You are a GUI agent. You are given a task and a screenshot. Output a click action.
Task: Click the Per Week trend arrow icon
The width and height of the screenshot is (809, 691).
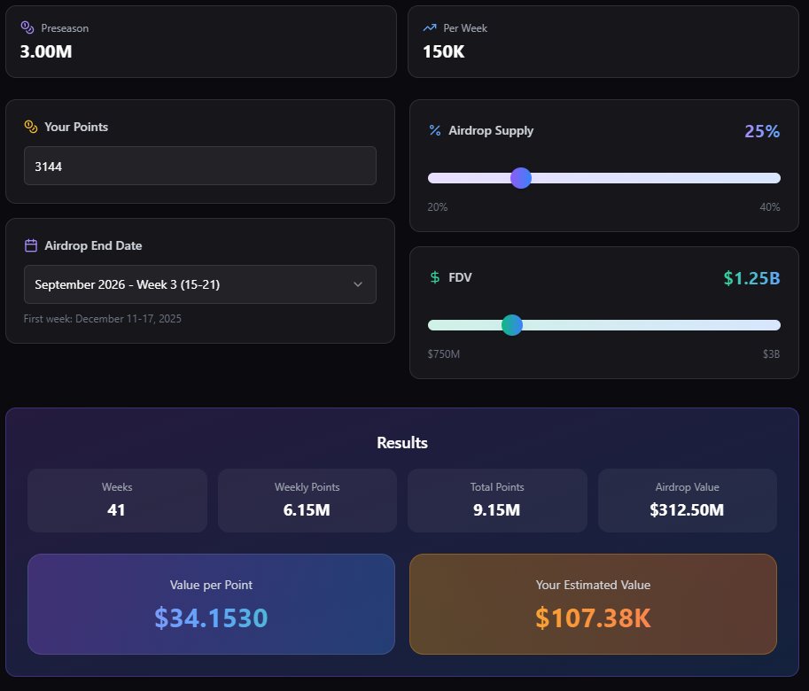(429, 27)
